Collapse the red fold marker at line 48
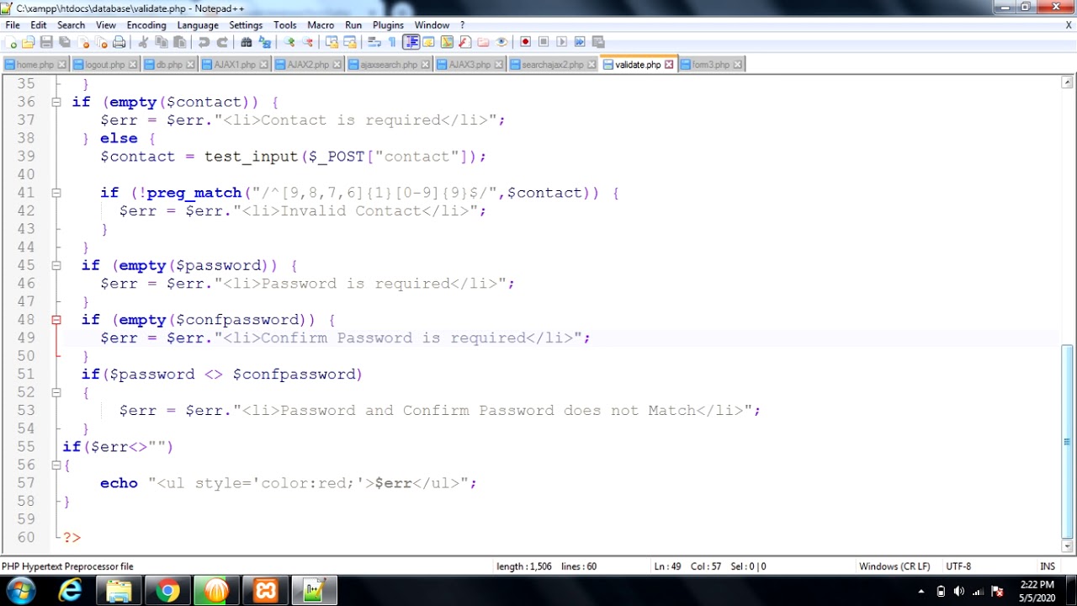This screenshot has width=1077, height=606. click(56, 320)
